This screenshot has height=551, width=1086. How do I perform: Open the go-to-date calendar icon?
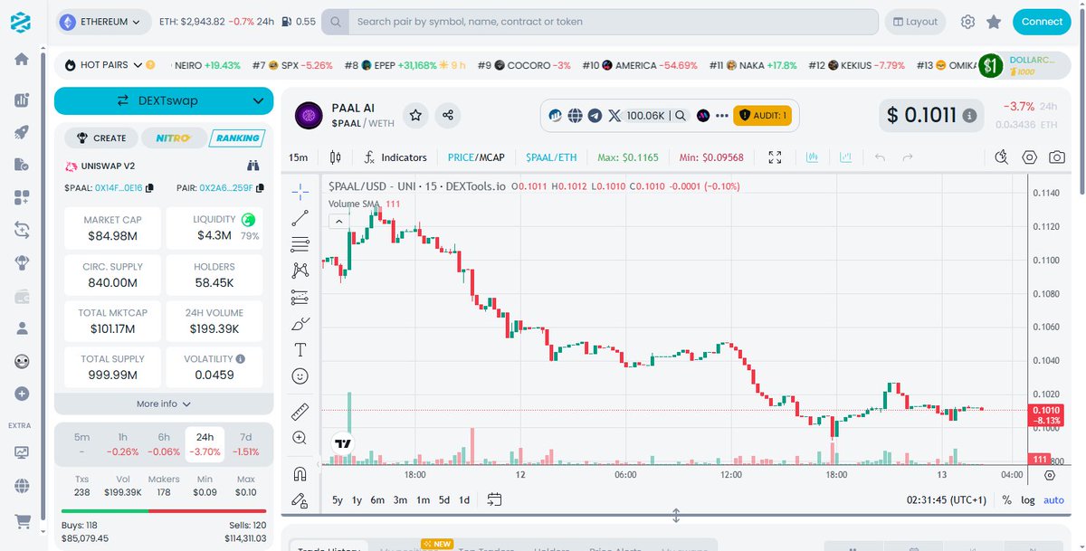click(494, 499)
